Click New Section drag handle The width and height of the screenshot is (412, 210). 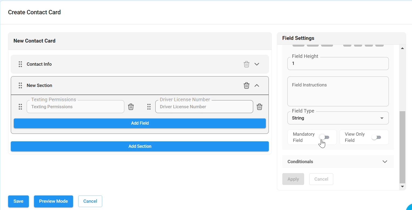pyautogui.click(x=20, y=85)
